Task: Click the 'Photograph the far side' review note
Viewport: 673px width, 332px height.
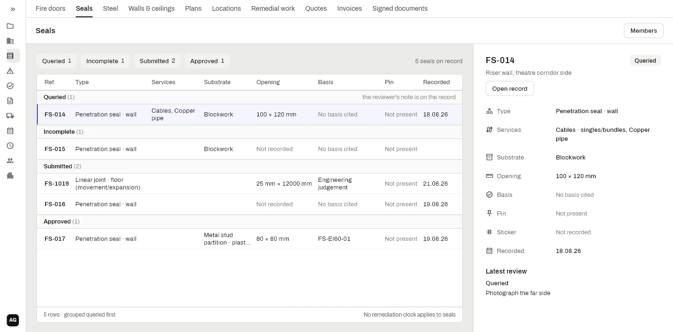Action: [518, 293]
